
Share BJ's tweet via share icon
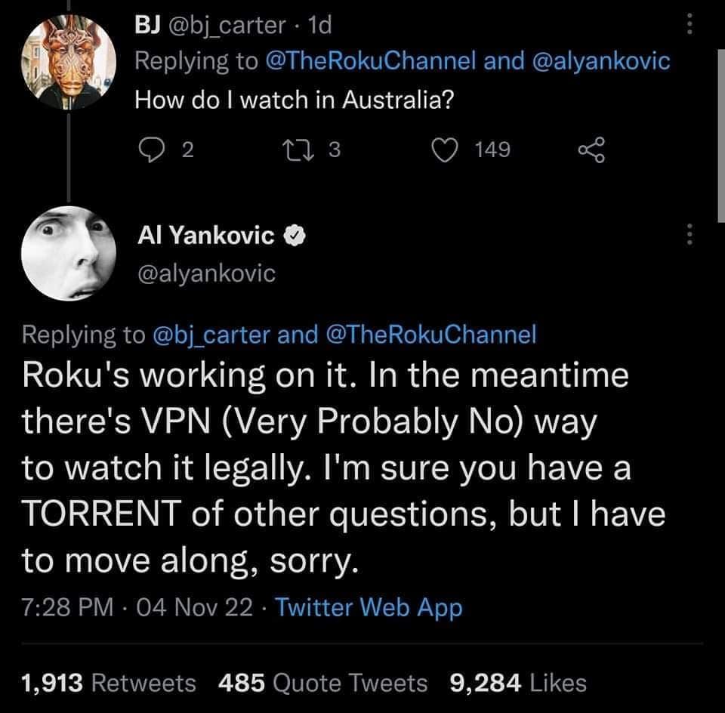(x=591, y=150)
